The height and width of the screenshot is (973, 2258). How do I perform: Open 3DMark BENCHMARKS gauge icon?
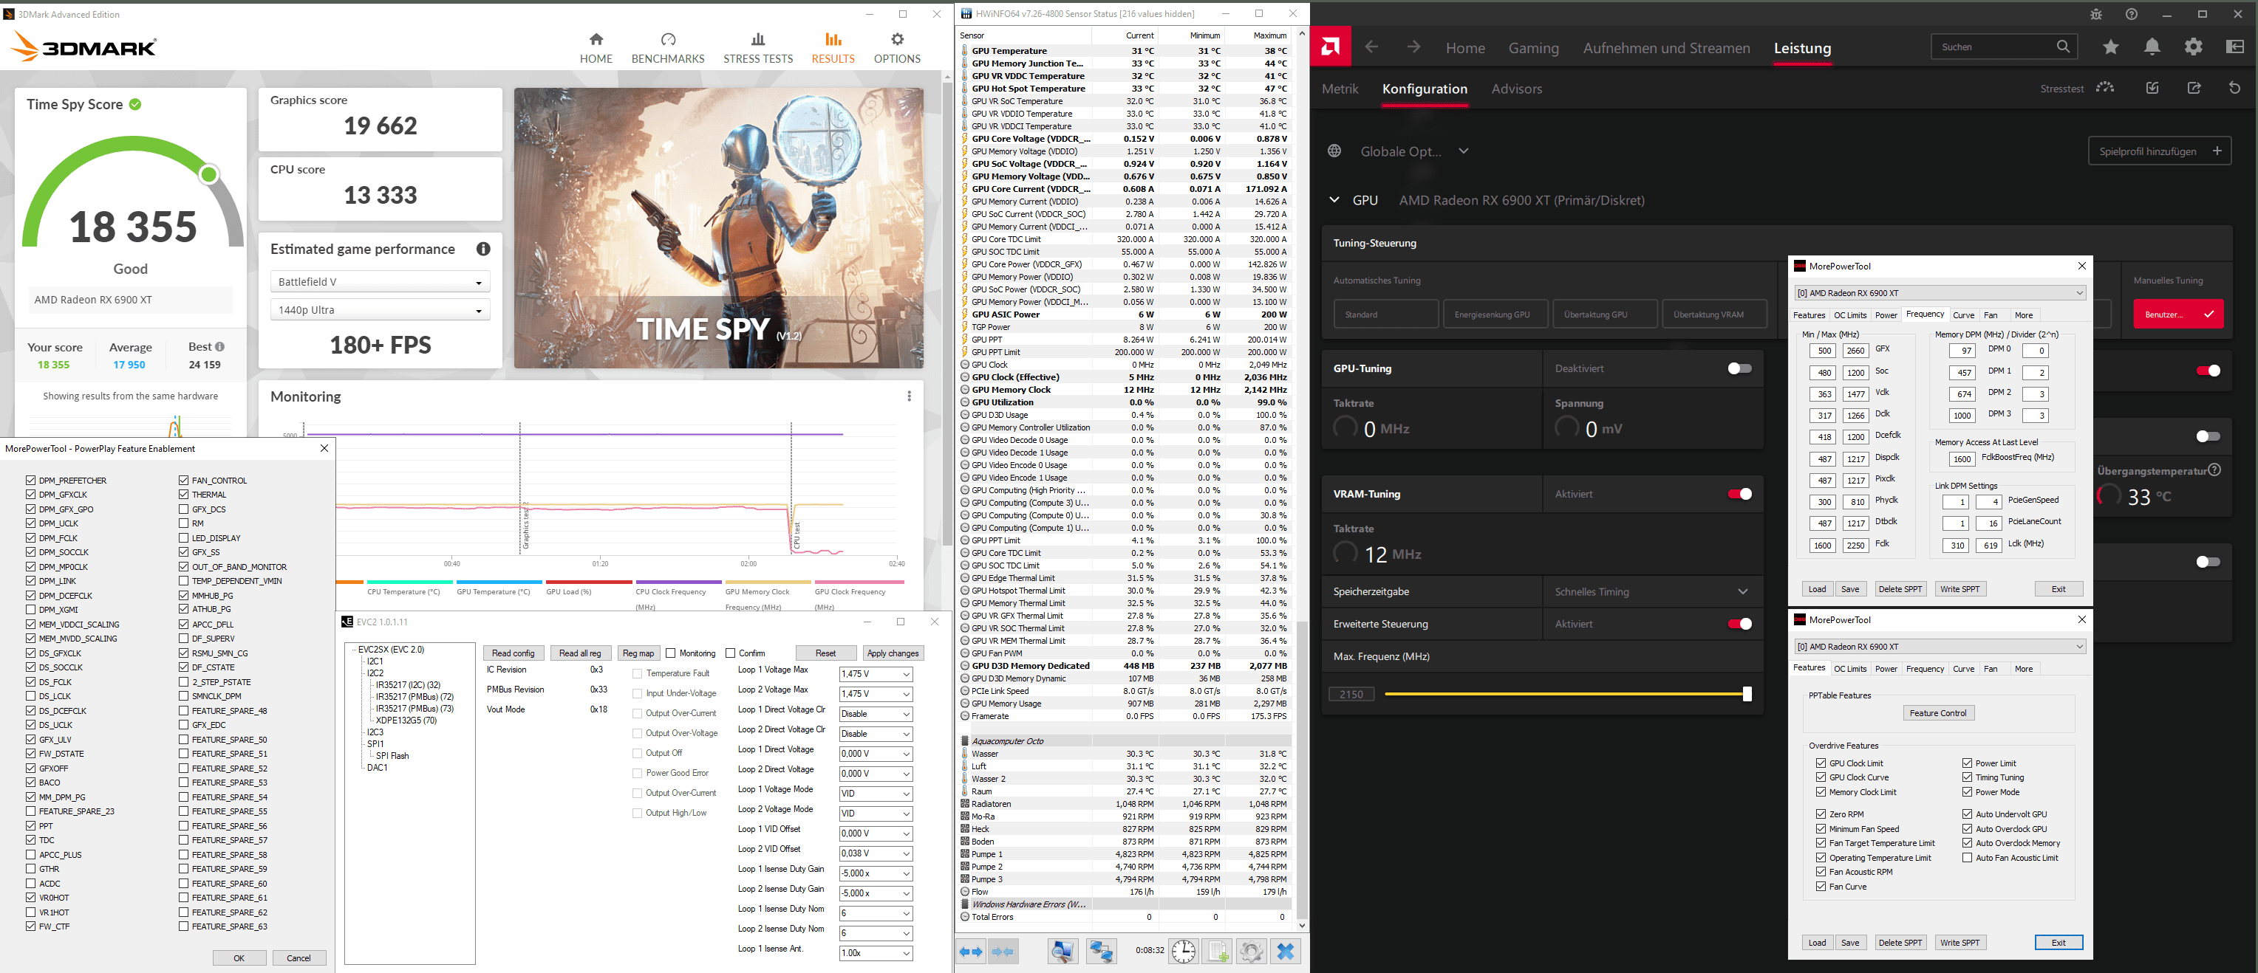pos(668,39)
